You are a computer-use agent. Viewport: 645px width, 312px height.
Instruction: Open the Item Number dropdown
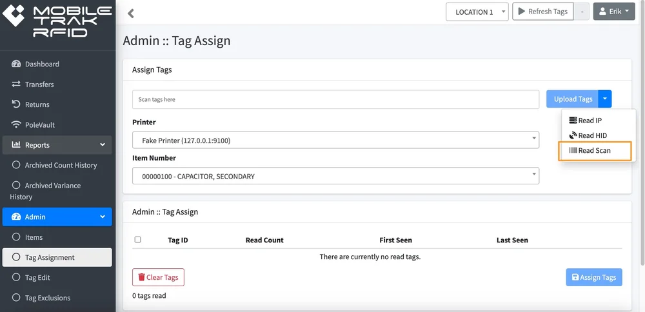click(x=335, y=176)
